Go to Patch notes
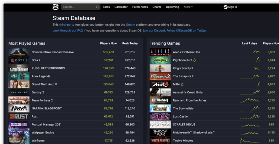This screenshot has width=279, height=144. (x=140, y=7)
